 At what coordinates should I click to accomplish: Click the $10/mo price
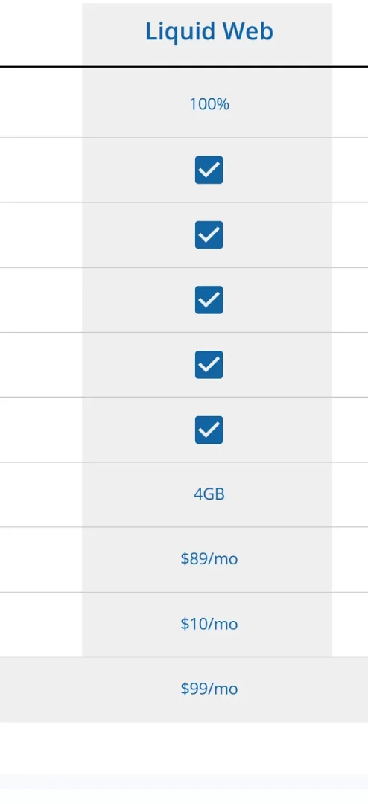[209, 624]
